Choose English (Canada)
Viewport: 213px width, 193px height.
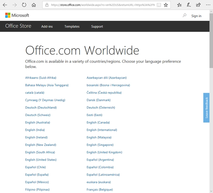click(98, 122)
